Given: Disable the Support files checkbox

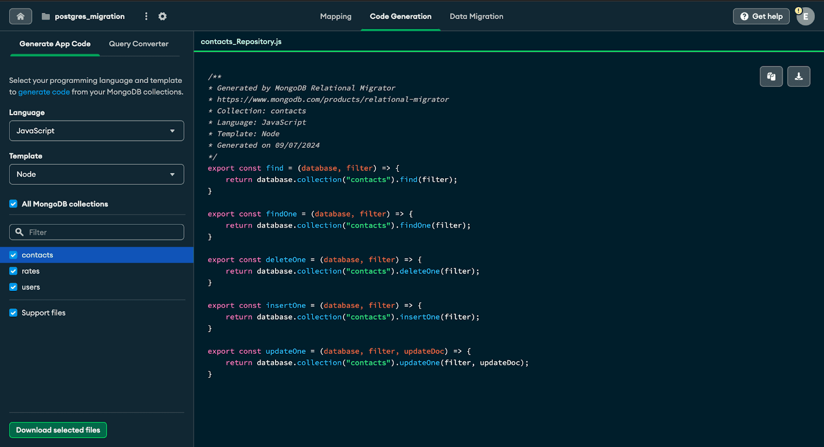Looking at the screenshot, I should click(x=13, y=313).
